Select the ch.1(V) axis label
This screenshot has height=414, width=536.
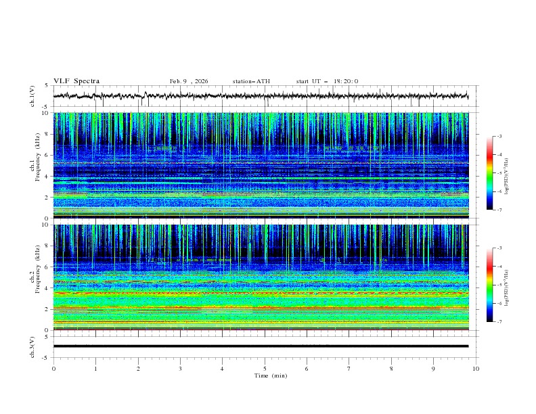coord(33,96)
